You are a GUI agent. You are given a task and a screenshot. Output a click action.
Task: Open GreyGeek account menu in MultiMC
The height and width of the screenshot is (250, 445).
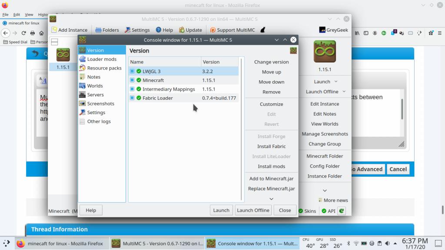[333, 30]
